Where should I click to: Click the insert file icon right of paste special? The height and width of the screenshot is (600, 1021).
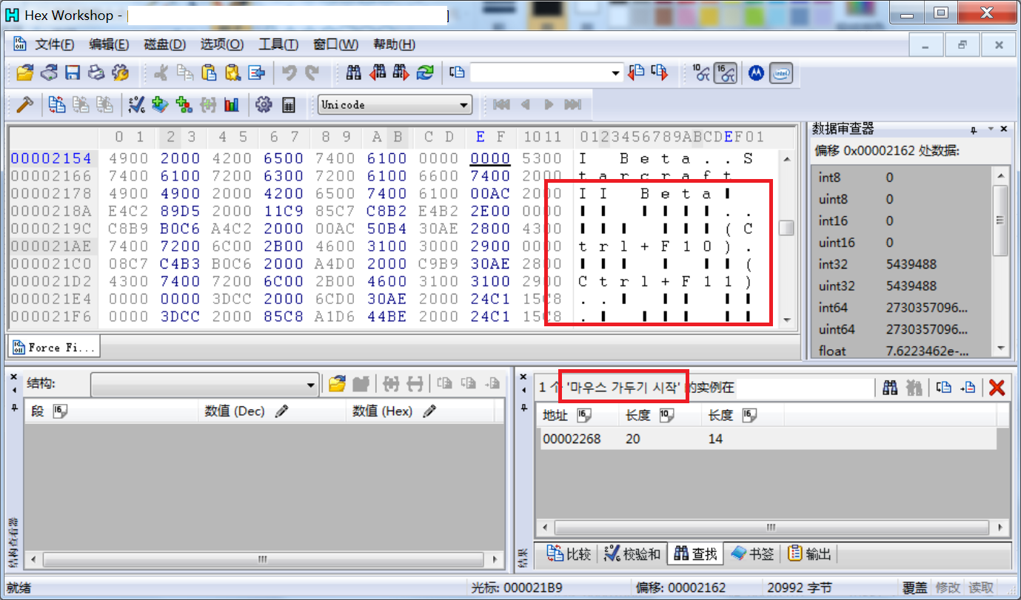click(257, 73)
